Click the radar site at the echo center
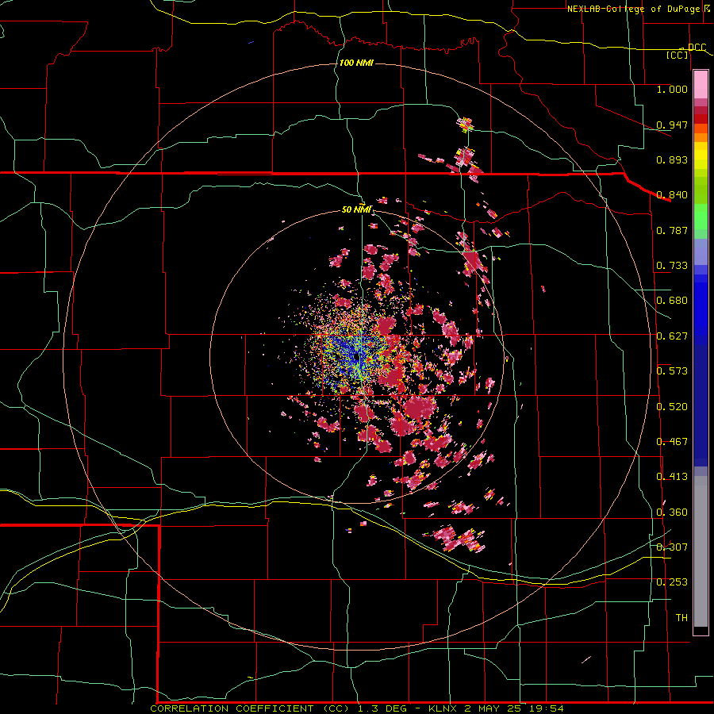This screenshot has width=714, height=714. click(x=356, y=358)
